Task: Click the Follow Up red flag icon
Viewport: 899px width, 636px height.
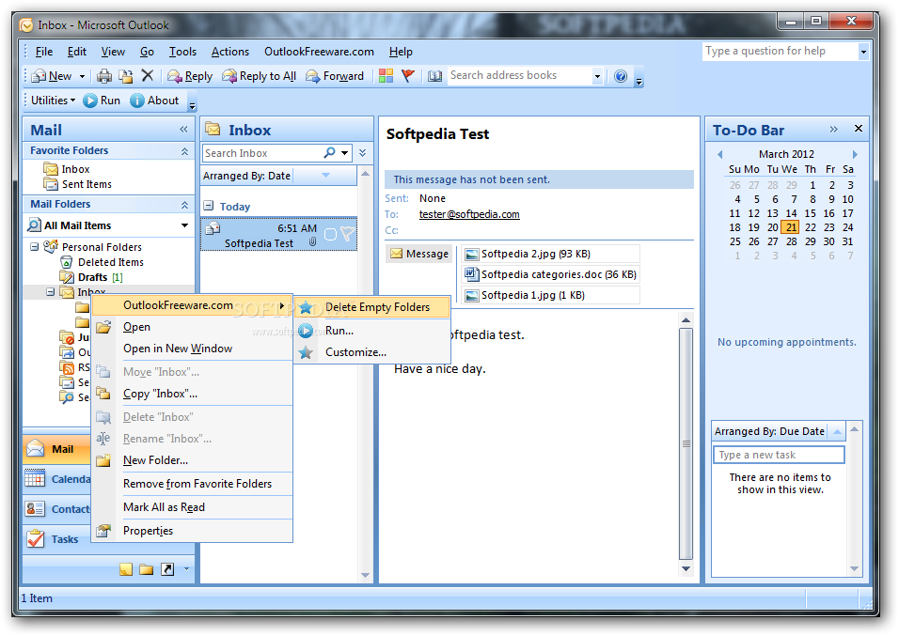Action: [x=407, y=76]
